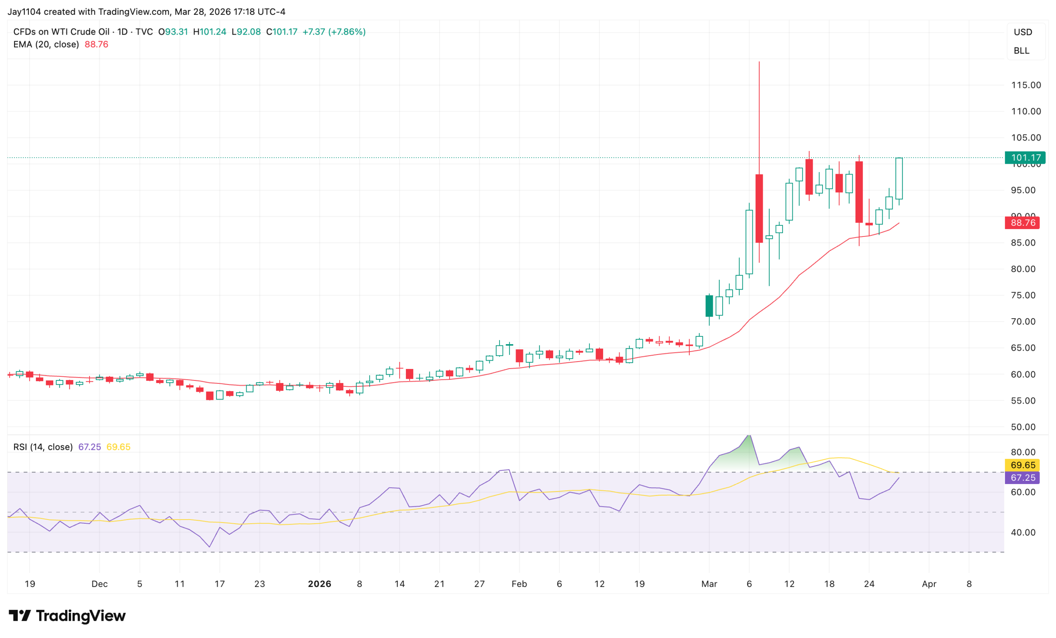The image size is (1056, 638).
Task: Click the EMA (20, close) indicator legend
Action: pyautogui.click(x=46, y=45)
